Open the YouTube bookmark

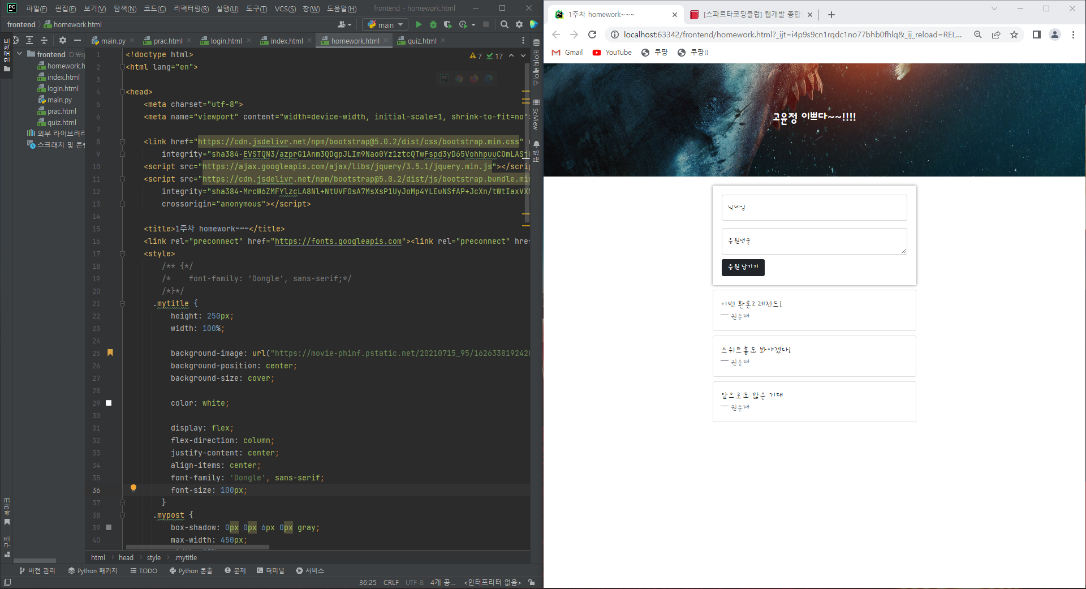[x=612, y=53]
